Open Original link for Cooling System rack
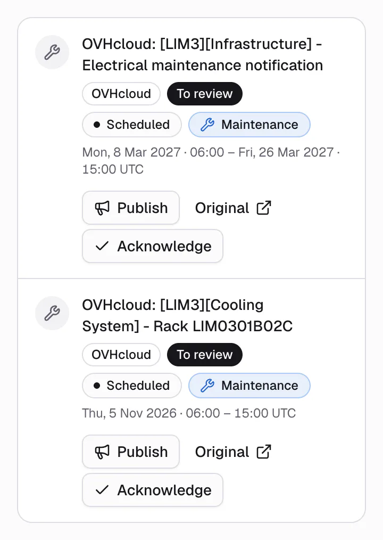This screenshot has width=383, height=540. (x=233, y=452)
